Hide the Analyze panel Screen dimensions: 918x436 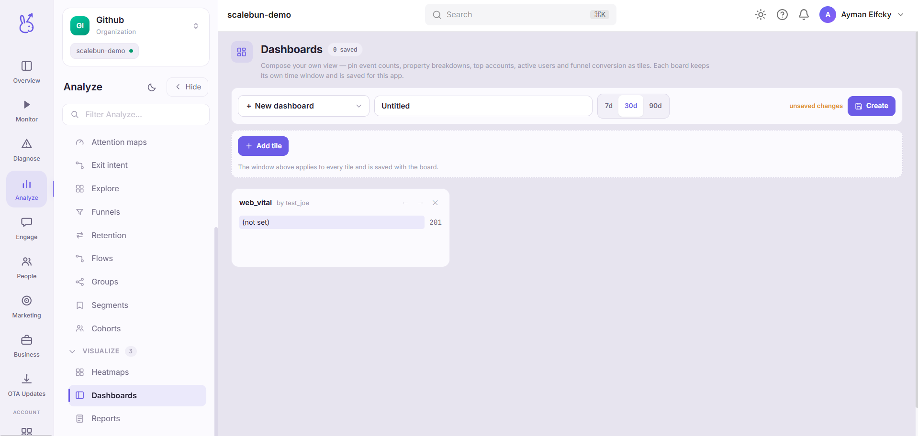point(188,87)
